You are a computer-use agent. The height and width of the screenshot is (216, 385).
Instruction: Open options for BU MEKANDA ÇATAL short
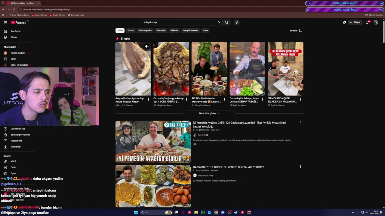coord(300,100)
